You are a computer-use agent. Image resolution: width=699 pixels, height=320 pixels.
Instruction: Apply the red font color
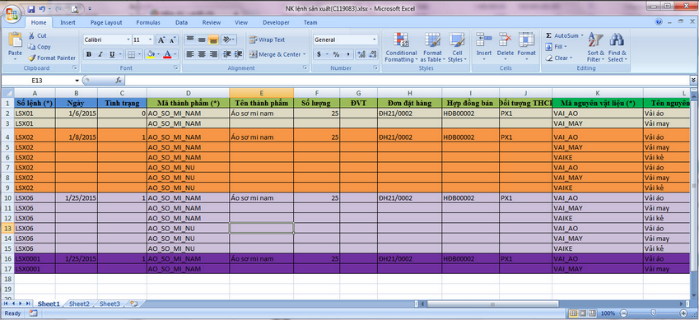(x=168, y=54)
